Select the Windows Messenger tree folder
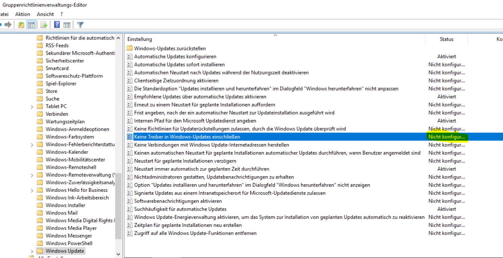Image resolution: width=503 pixels, height=258 pixels. point(69,236)
